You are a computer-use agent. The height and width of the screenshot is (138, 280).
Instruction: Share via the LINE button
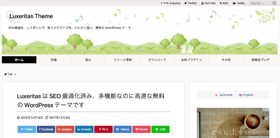tap(161, 129)
